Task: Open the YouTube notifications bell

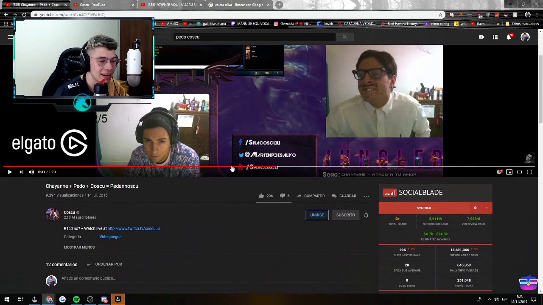Action: (x=509, y=37)
